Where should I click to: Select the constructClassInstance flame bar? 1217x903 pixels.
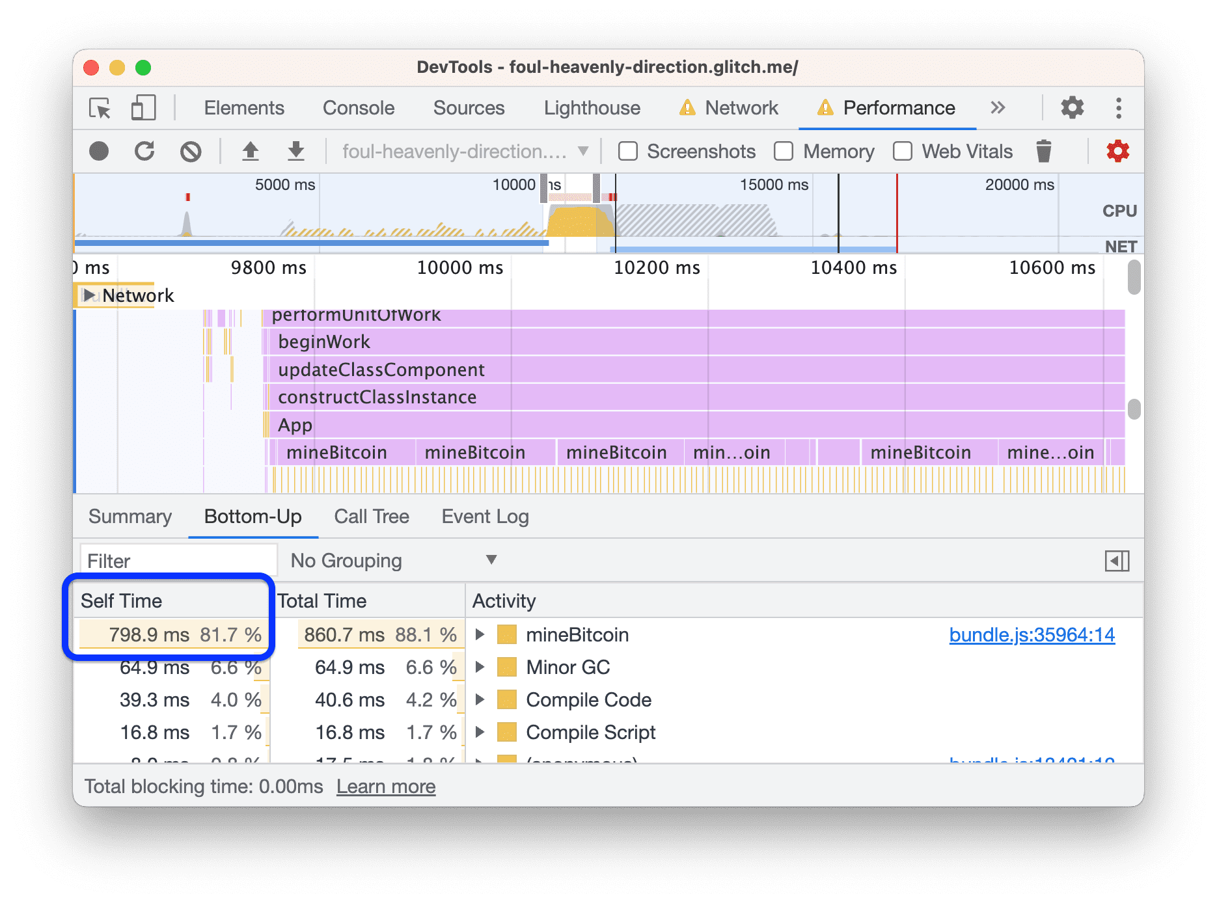click(696, 398)
